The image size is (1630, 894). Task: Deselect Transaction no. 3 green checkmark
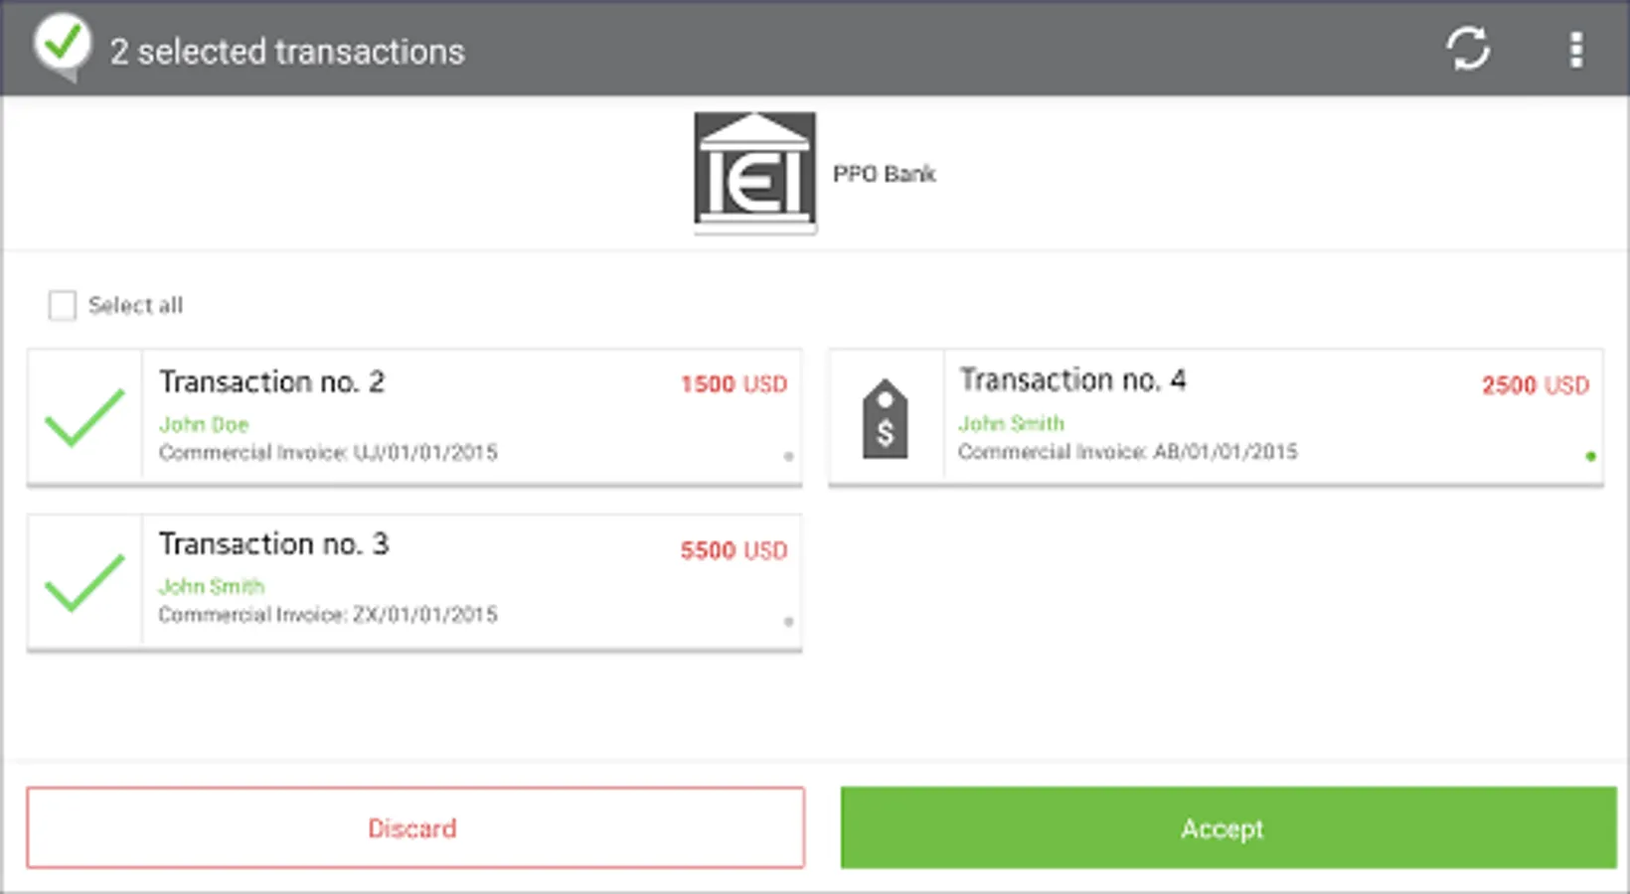[x=84, y=582]
